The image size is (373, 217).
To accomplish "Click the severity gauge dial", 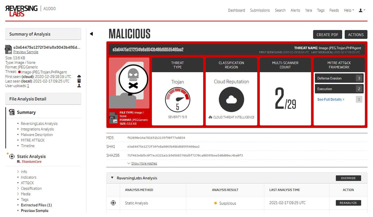I will coord(177,100).
